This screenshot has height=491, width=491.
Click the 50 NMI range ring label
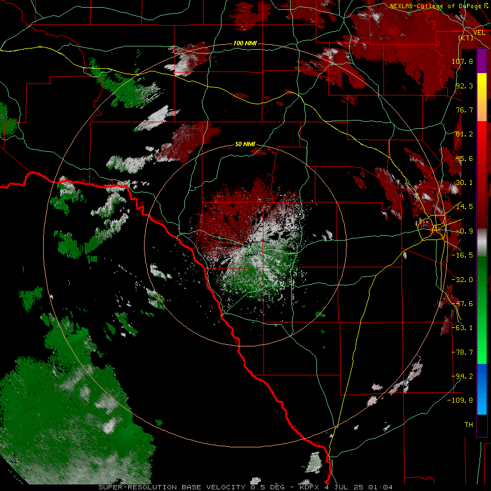point(245,144)
